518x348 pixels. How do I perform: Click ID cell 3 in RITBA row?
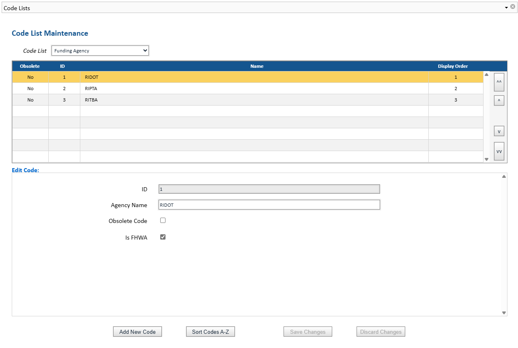pyautogui.click(x=64, y=100)
